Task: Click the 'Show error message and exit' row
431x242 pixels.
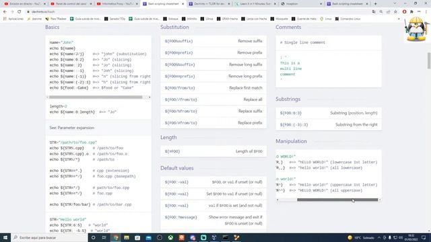Action: pos(213,220)
